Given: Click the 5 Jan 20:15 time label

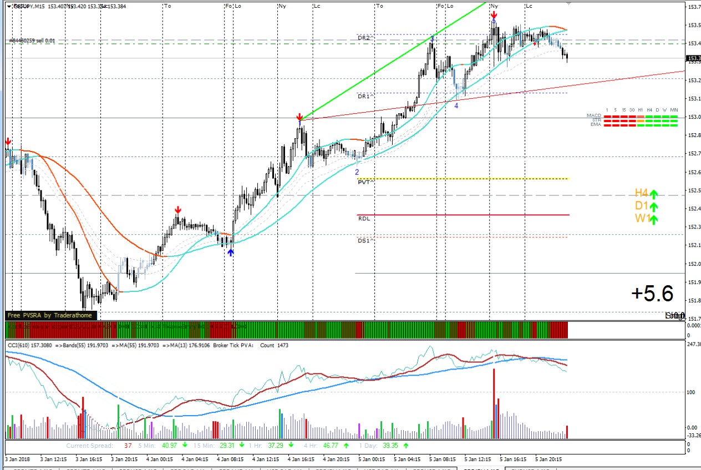Looking at the screenshot, I should click(x=550, y=459).
